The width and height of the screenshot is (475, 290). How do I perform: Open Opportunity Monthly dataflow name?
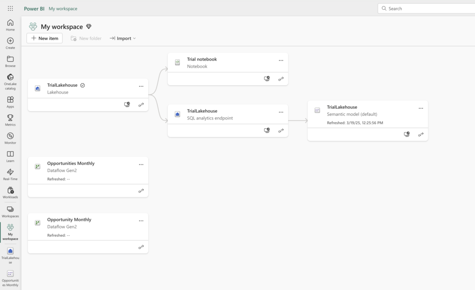[x=69, y=220]
